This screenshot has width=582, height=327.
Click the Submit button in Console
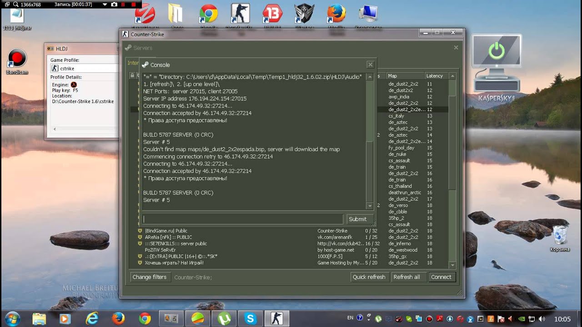click(360, 219)
